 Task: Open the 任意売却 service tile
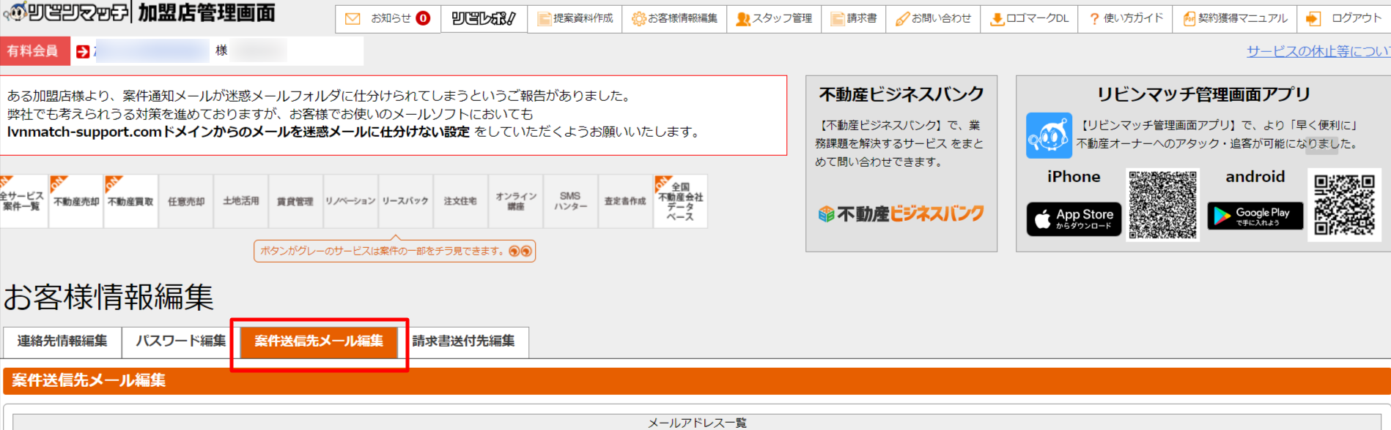186,201
